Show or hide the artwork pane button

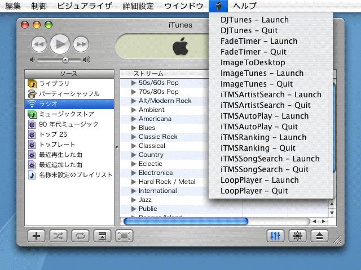tap(102, 236)
